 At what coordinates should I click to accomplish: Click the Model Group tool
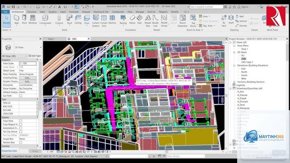164,21
